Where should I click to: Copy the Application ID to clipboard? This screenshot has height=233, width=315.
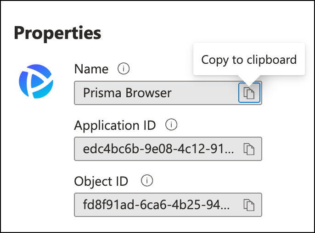pos(249,149)
